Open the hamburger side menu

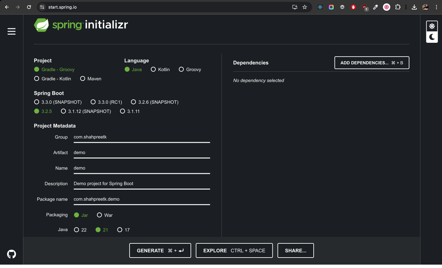click(11, 31)
